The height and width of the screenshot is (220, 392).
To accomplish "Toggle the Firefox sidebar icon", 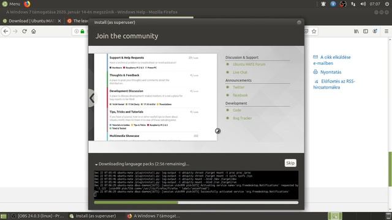I will (366, 31).
